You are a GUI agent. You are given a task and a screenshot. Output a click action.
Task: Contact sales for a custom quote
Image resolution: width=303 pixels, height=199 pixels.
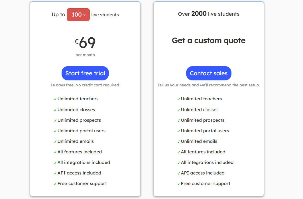pyautogui.click(x=208, y=73)
